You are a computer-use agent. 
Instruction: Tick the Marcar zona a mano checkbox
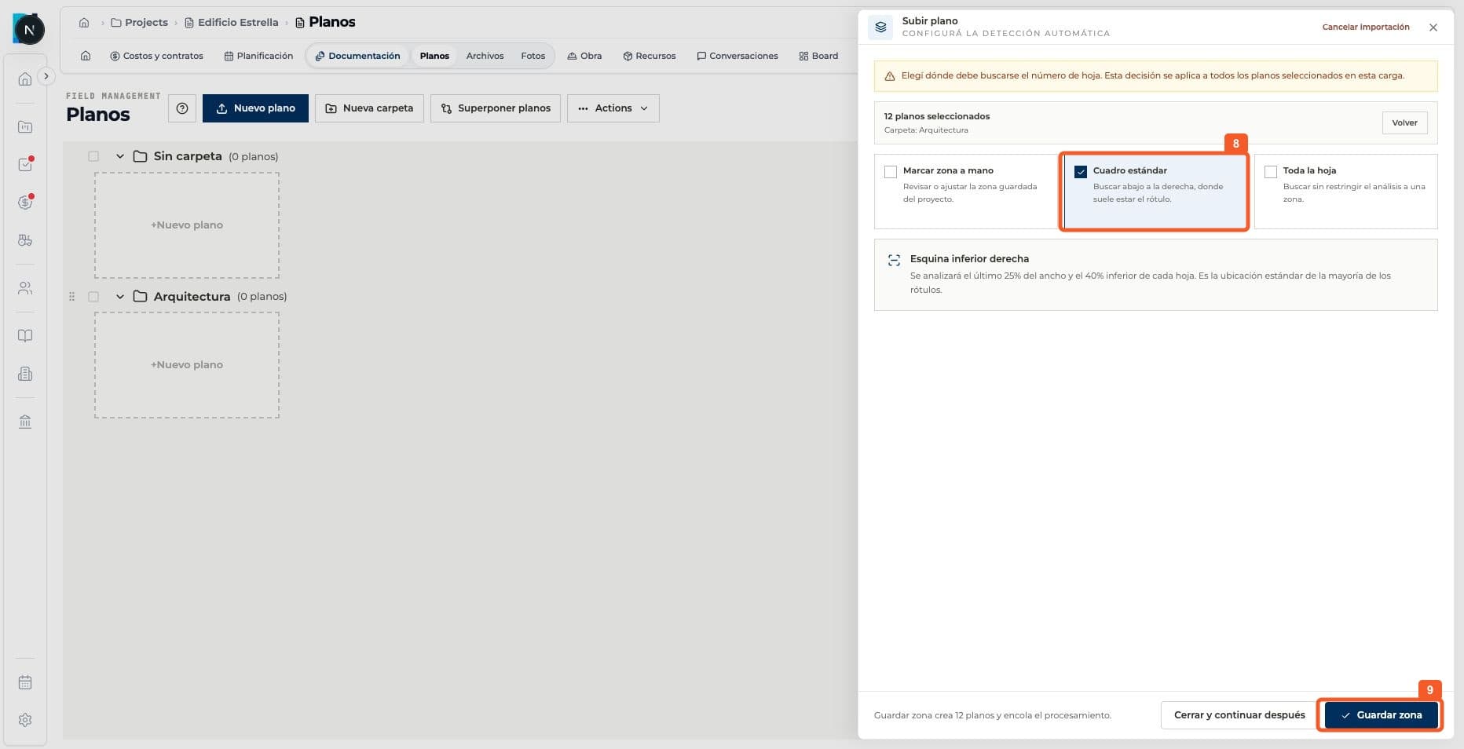pyautogui.click(x=891, y=171)
